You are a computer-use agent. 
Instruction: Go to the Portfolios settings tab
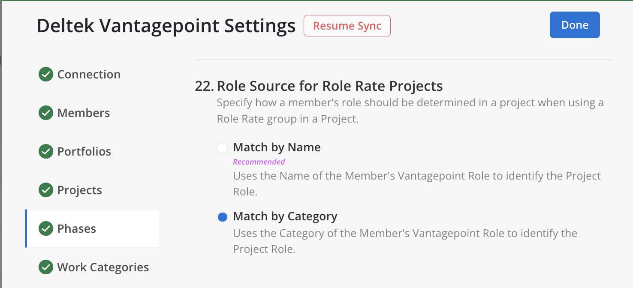(84, 152)
